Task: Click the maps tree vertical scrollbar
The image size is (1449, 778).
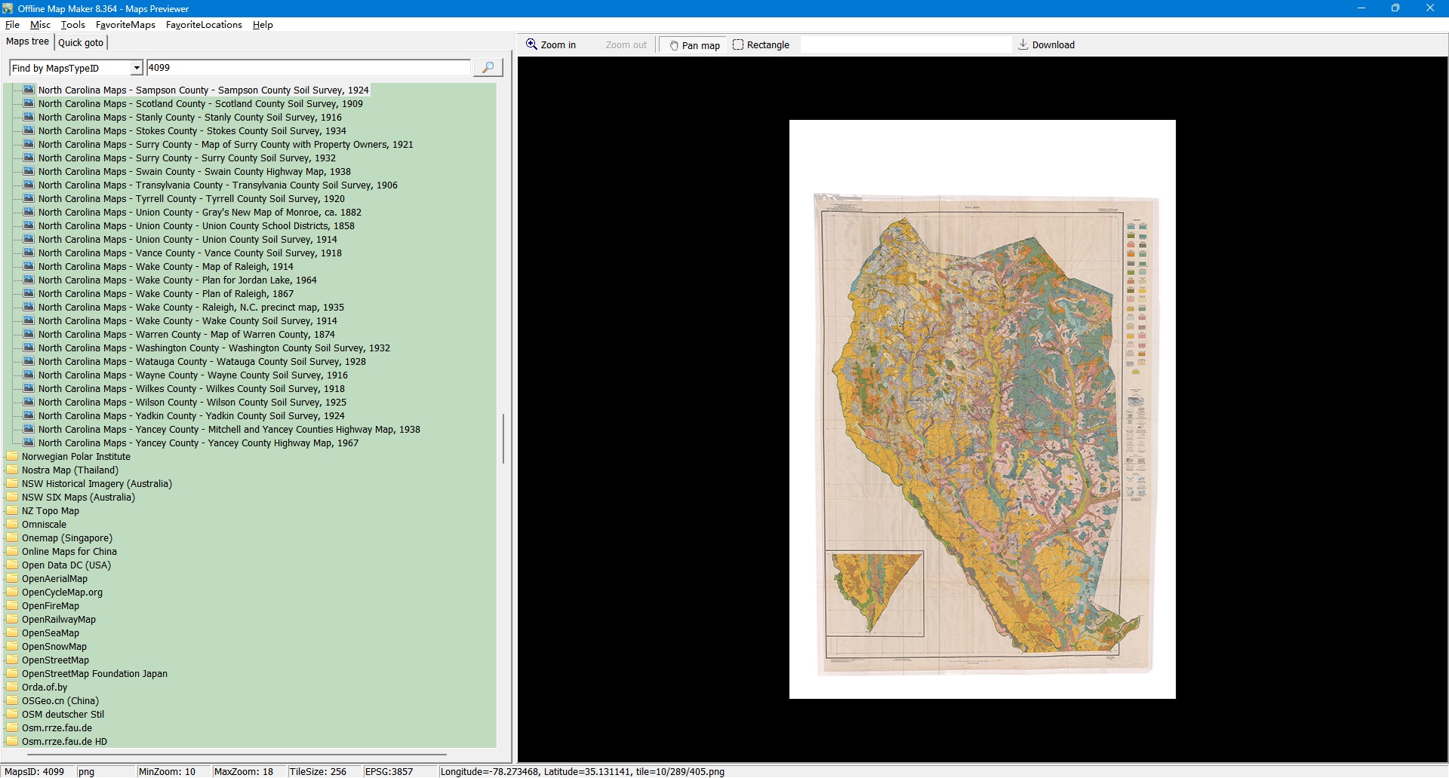Action: click(x=503, y=437)
